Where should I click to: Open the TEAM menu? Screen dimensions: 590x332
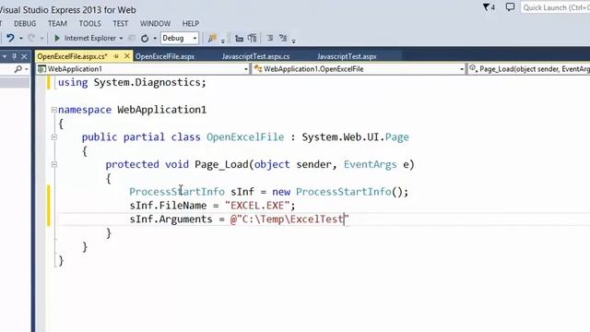(x=57, y=23)
